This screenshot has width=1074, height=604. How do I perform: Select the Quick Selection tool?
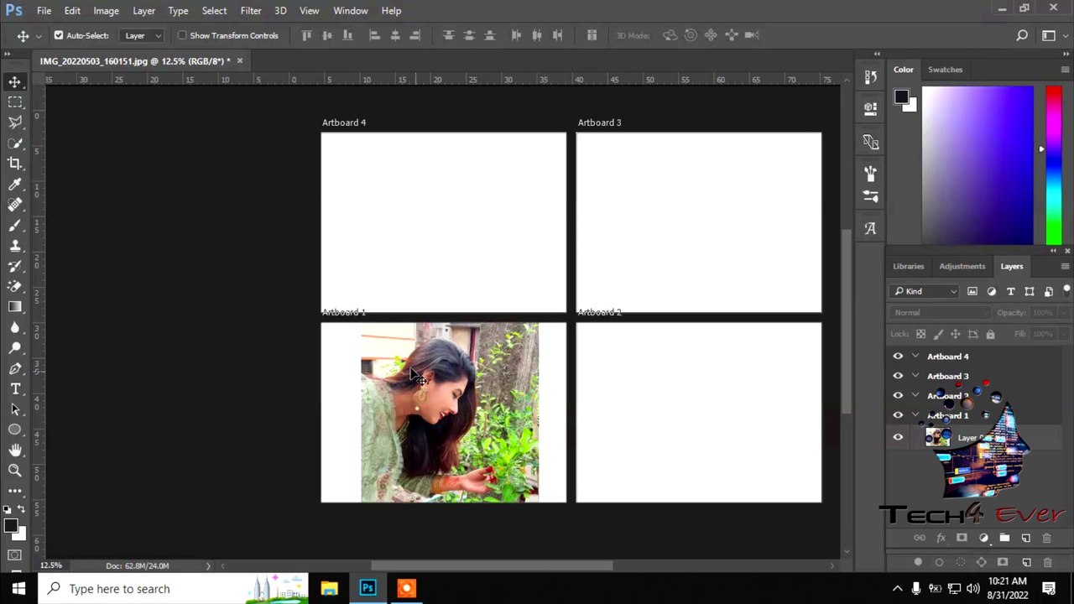[15, 143]
